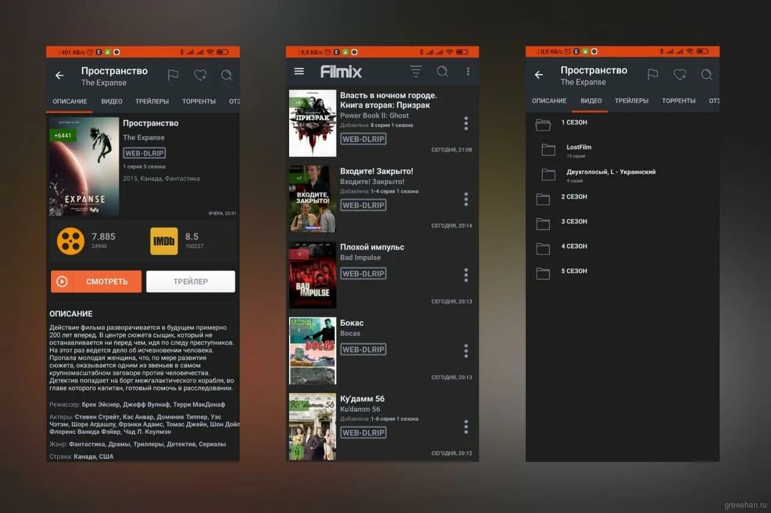Collapse the 1 СЕЗОН folder

(x=543, y=125)
